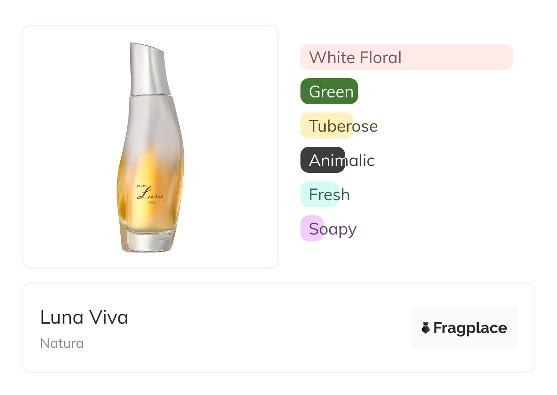Click the Fragplace perfume bottle logo icon

426,328
